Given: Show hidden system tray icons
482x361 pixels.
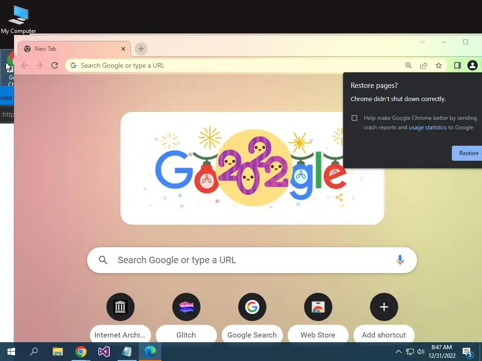Looking at the screenshot, I should tap(398, 352).
